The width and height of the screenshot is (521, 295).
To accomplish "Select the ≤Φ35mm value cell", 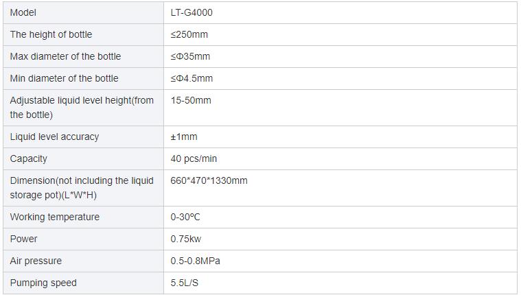I will (340, 56).
